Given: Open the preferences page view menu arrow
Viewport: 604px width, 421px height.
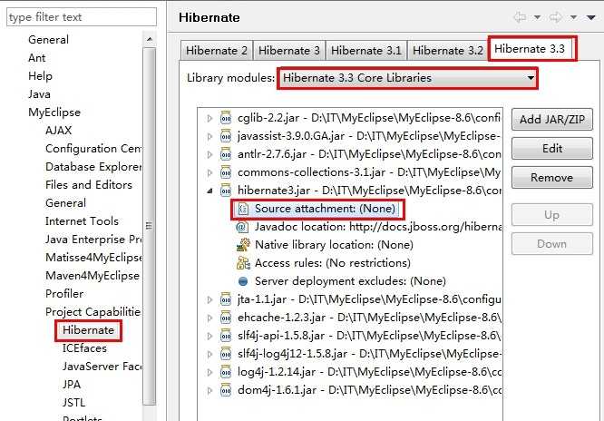Looking at the screenshot, I should pyautogui.click(x=591, y=17).
